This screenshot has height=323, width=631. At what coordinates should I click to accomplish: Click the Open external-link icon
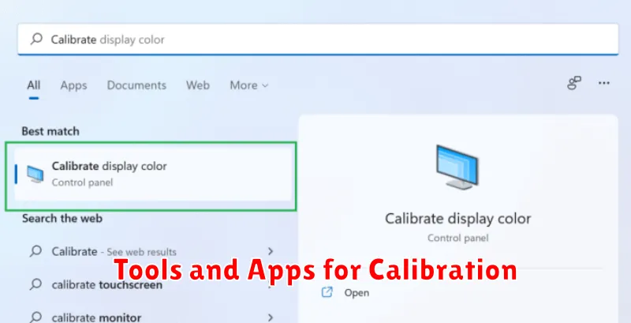327,292
